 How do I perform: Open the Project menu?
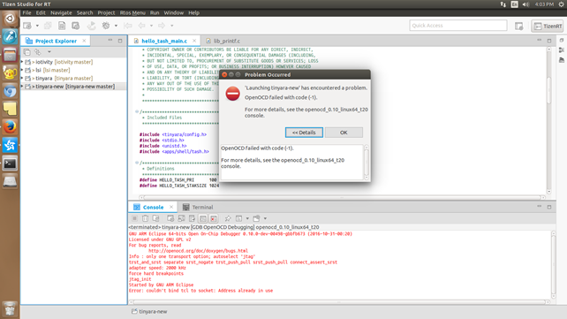click(x=106, y=12)
